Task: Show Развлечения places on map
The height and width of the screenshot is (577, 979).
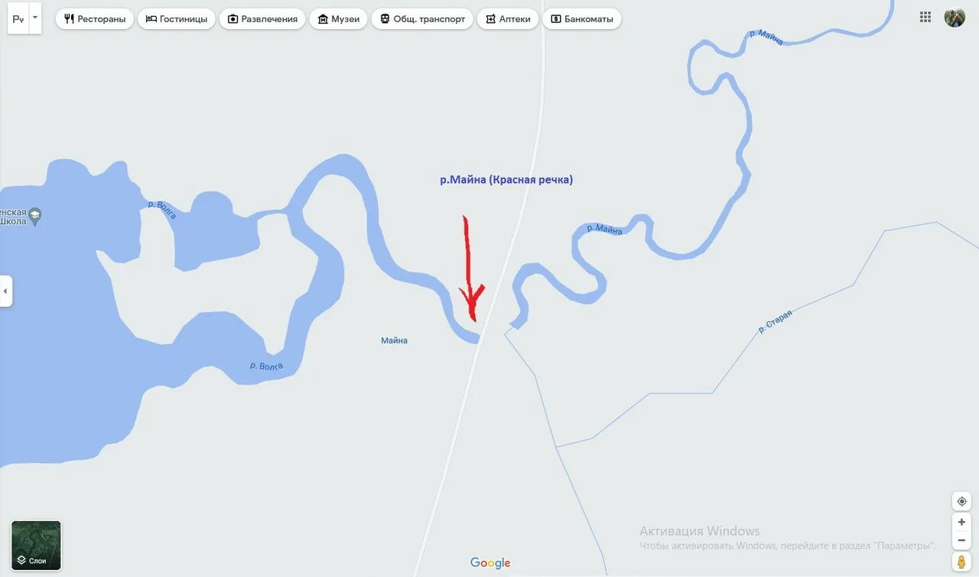Action: tap(262, 18)
